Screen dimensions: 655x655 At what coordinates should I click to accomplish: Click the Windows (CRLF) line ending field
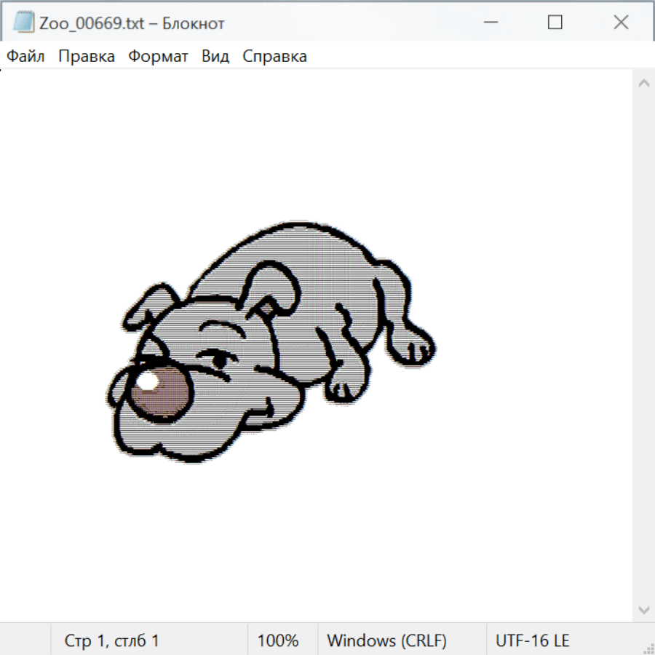pyautogui.click(x=386, y=640)
